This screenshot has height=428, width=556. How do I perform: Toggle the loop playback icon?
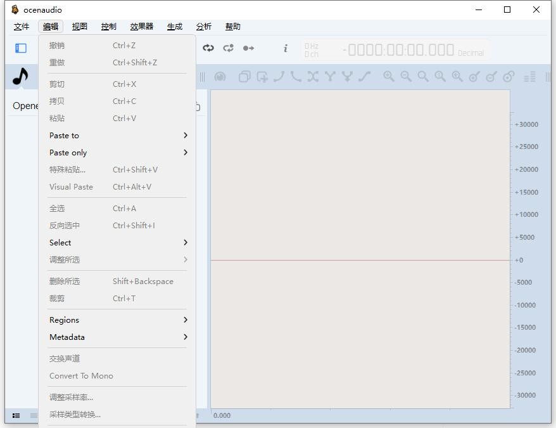(x=208, y=48)
